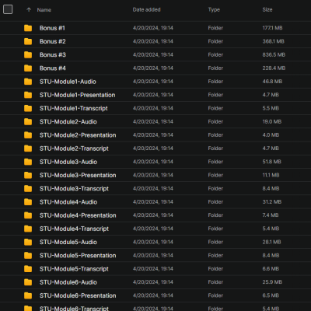Click the Bonus #2 folder icon

(x=28, y=41)
